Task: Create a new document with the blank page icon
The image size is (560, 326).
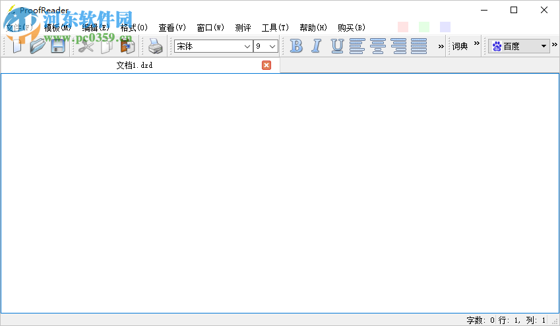Action: (x=16, y=46)
